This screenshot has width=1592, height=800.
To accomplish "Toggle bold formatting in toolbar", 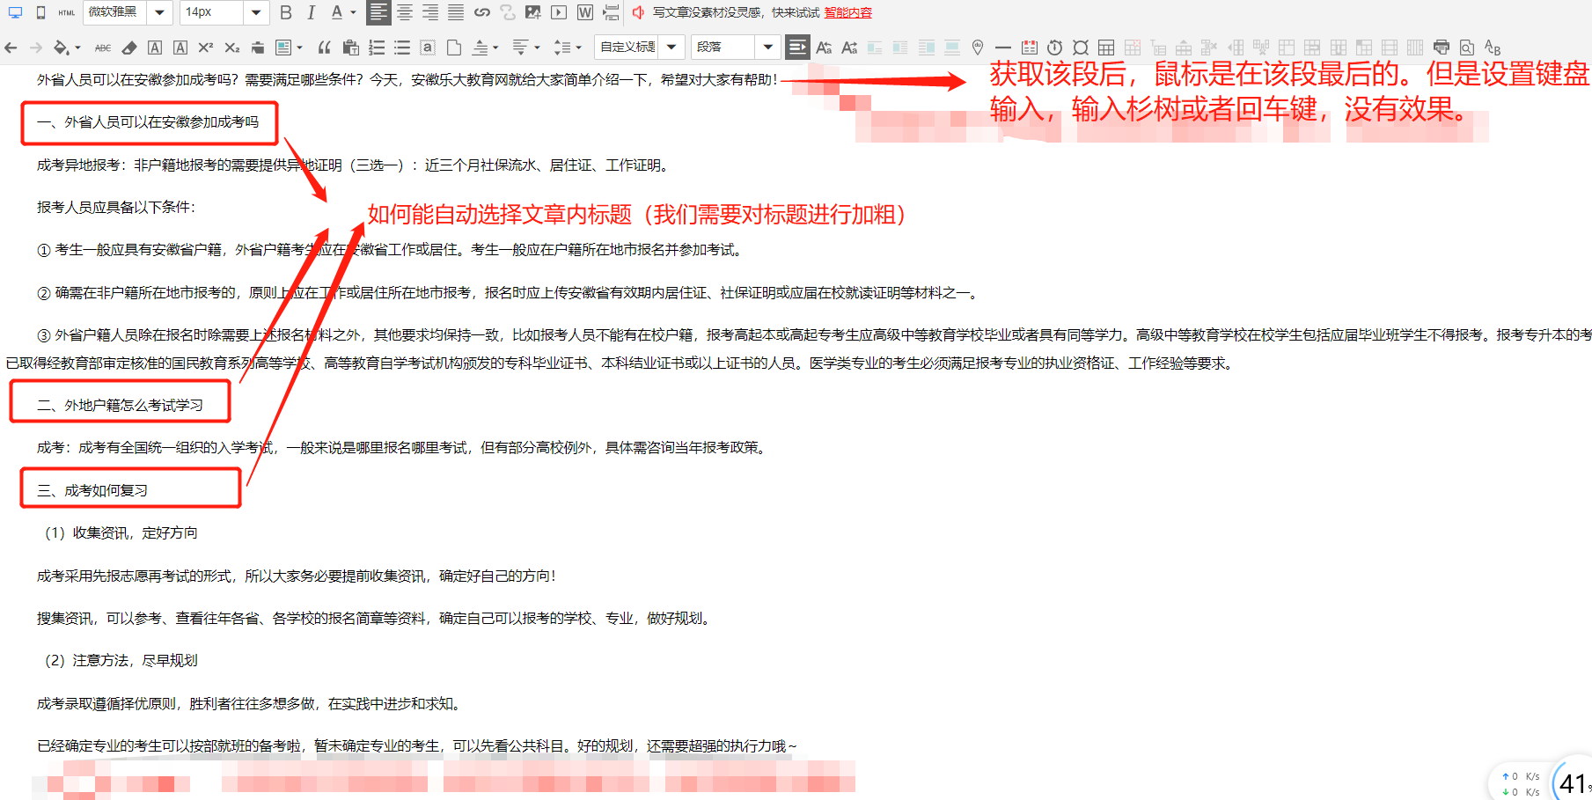I will pos(285,12).
